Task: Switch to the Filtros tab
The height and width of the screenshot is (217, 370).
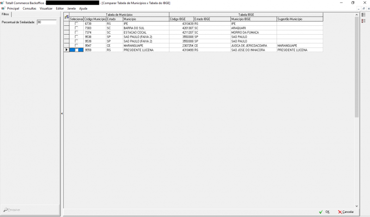Action: pos(6,14)
